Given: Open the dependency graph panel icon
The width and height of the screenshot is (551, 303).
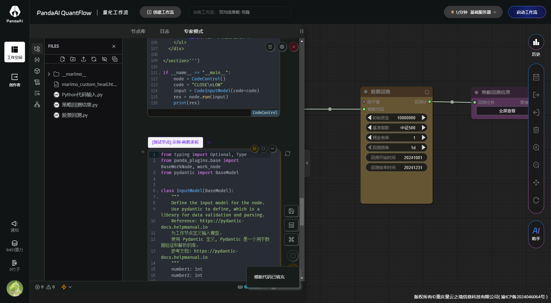Looking at the screenshot, I should point(37,104).
